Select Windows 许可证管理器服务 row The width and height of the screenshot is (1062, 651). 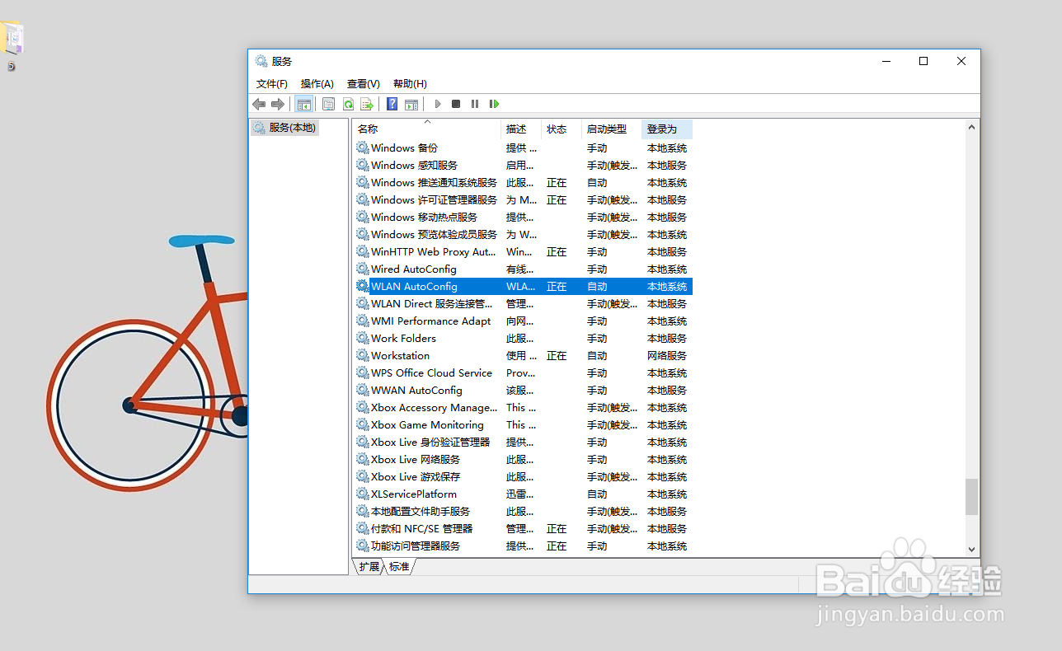tap(523, 199)
